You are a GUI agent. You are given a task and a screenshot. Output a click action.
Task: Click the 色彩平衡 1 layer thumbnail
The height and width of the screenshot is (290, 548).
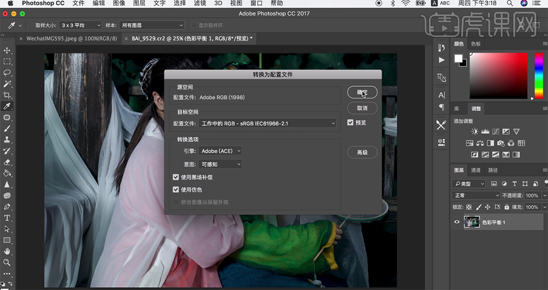pos(472,222)
